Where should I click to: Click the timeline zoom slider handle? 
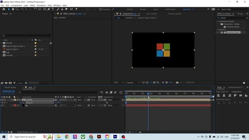tap(130, 132)
